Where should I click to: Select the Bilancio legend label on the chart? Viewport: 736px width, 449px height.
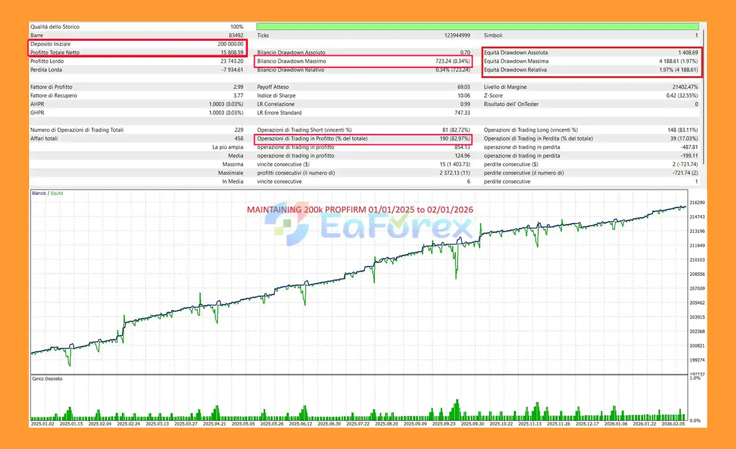40,193
